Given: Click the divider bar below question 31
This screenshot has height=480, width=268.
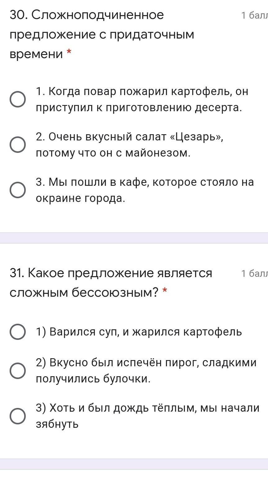Looking at the screenshot, I should click(134, 464).
